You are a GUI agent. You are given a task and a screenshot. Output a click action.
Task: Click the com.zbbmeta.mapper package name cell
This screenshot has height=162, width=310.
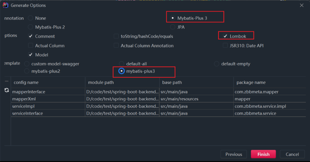click(270, 92)
